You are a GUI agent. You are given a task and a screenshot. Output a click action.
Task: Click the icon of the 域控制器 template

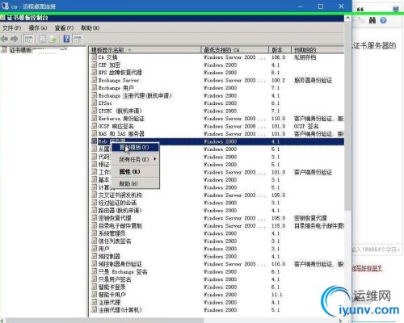[94, 256]
